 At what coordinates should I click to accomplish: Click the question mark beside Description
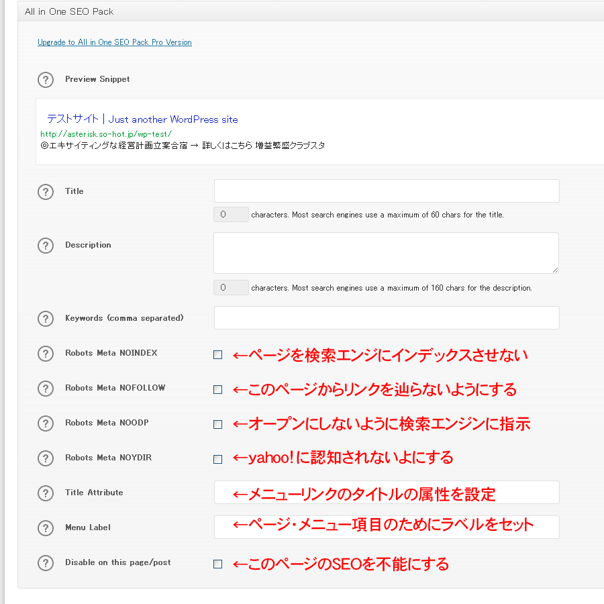(45, 246)
